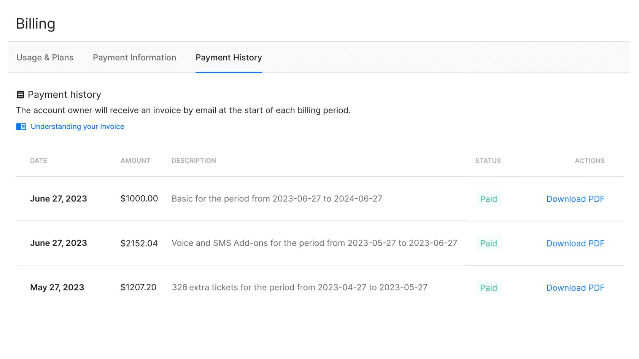
Task: Click the DATE column header
Action: 38,161
